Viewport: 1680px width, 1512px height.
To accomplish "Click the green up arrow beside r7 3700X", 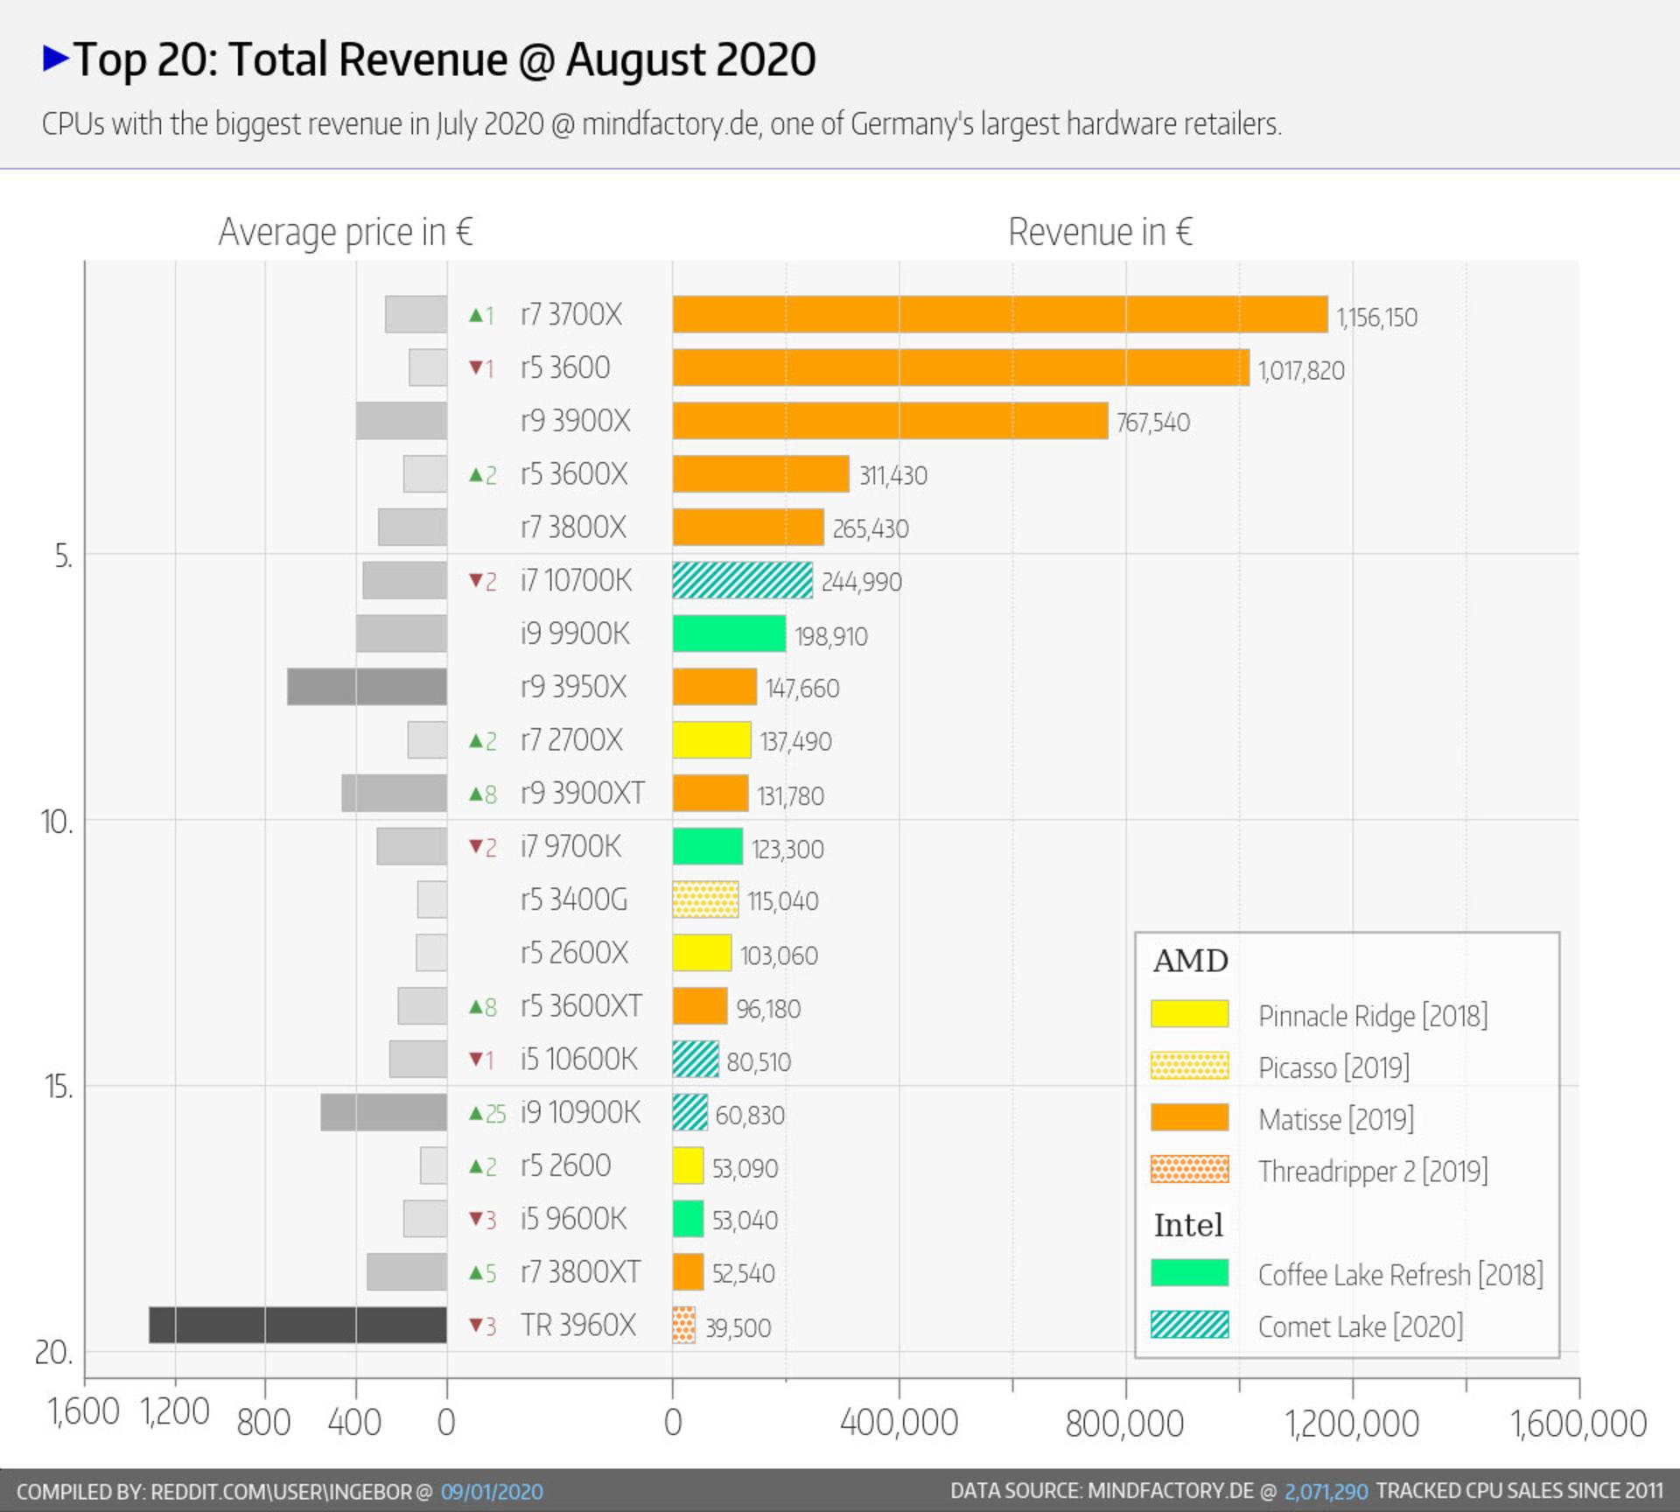I will point(476,315).
